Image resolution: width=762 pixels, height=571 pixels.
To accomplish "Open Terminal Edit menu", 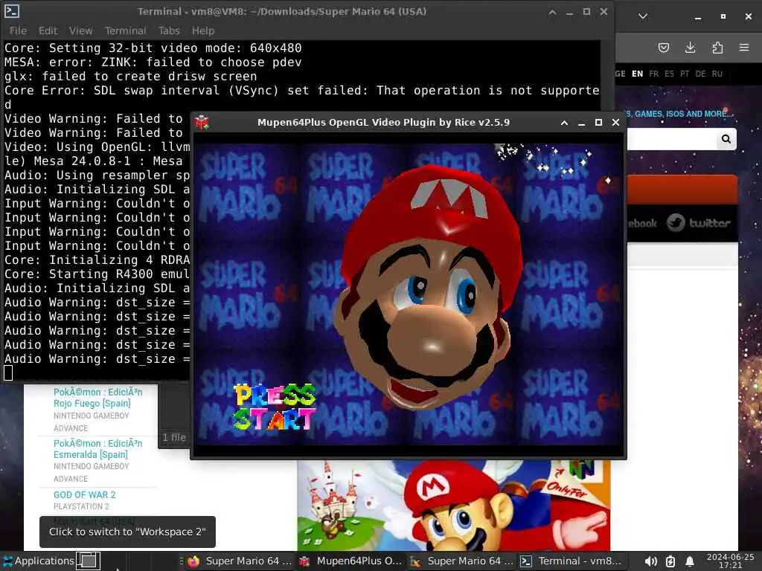I will (48, 30).
